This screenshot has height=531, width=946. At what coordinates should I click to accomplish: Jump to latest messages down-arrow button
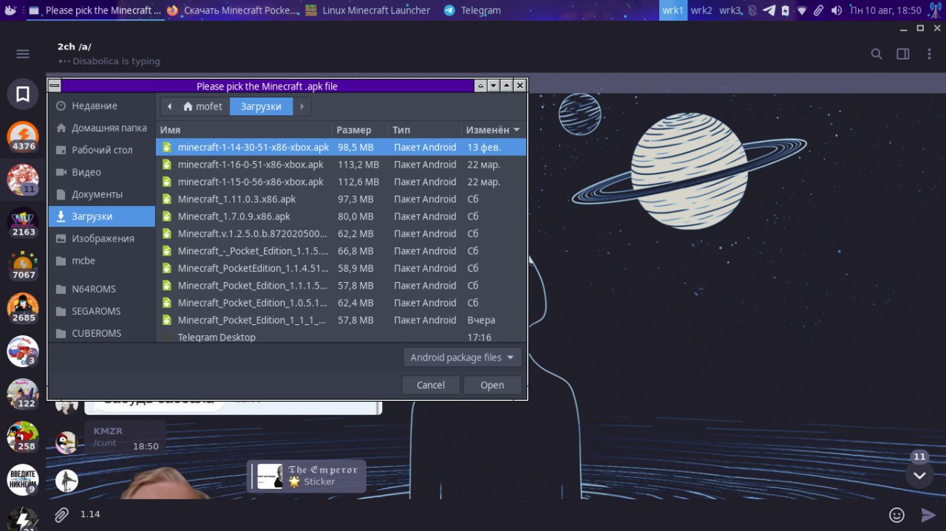[x=919, y=475]
